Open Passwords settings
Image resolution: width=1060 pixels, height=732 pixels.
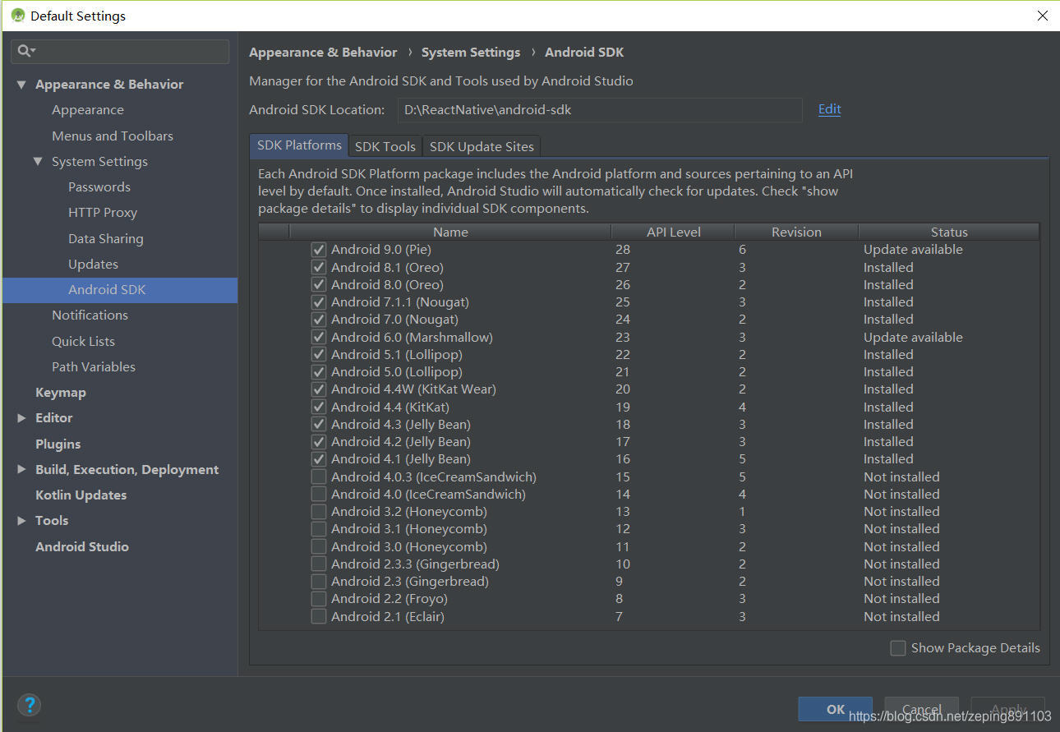[x=99, y=187]
